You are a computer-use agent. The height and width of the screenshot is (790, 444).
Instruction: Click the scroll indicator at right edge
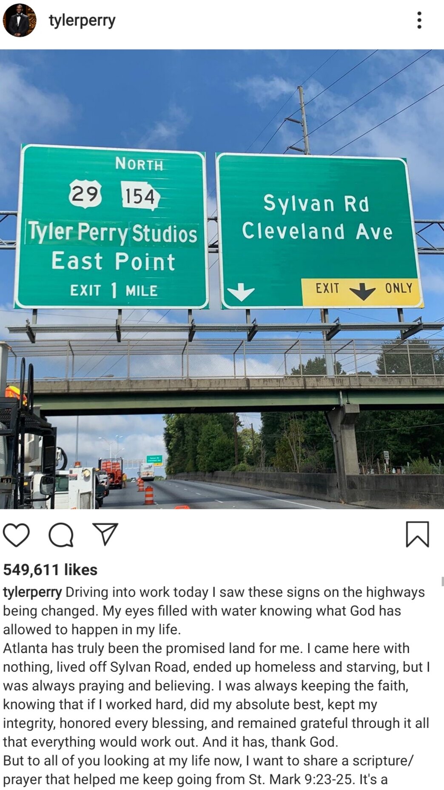(442, 581)
